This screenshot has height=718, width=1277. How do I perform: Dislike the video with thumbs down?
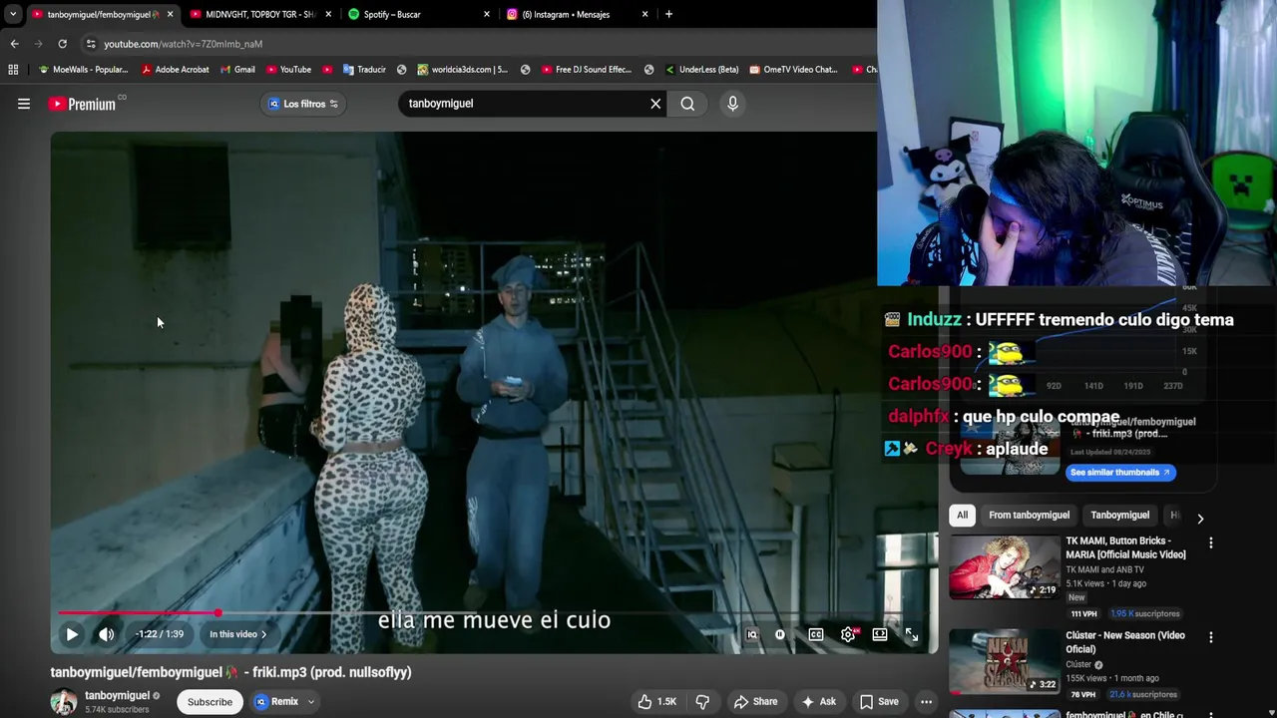pyautogui.click(x=703, y=702)
